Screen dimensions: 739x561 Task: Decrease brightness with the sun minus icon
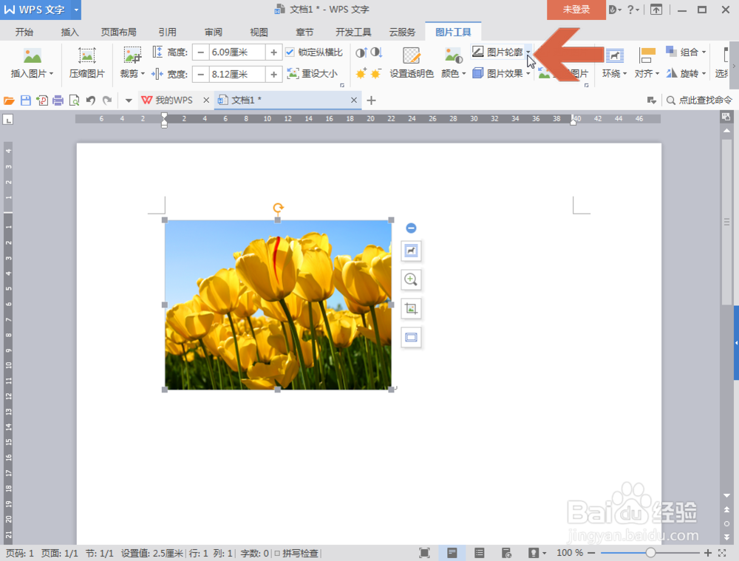(x=376, y=73)
